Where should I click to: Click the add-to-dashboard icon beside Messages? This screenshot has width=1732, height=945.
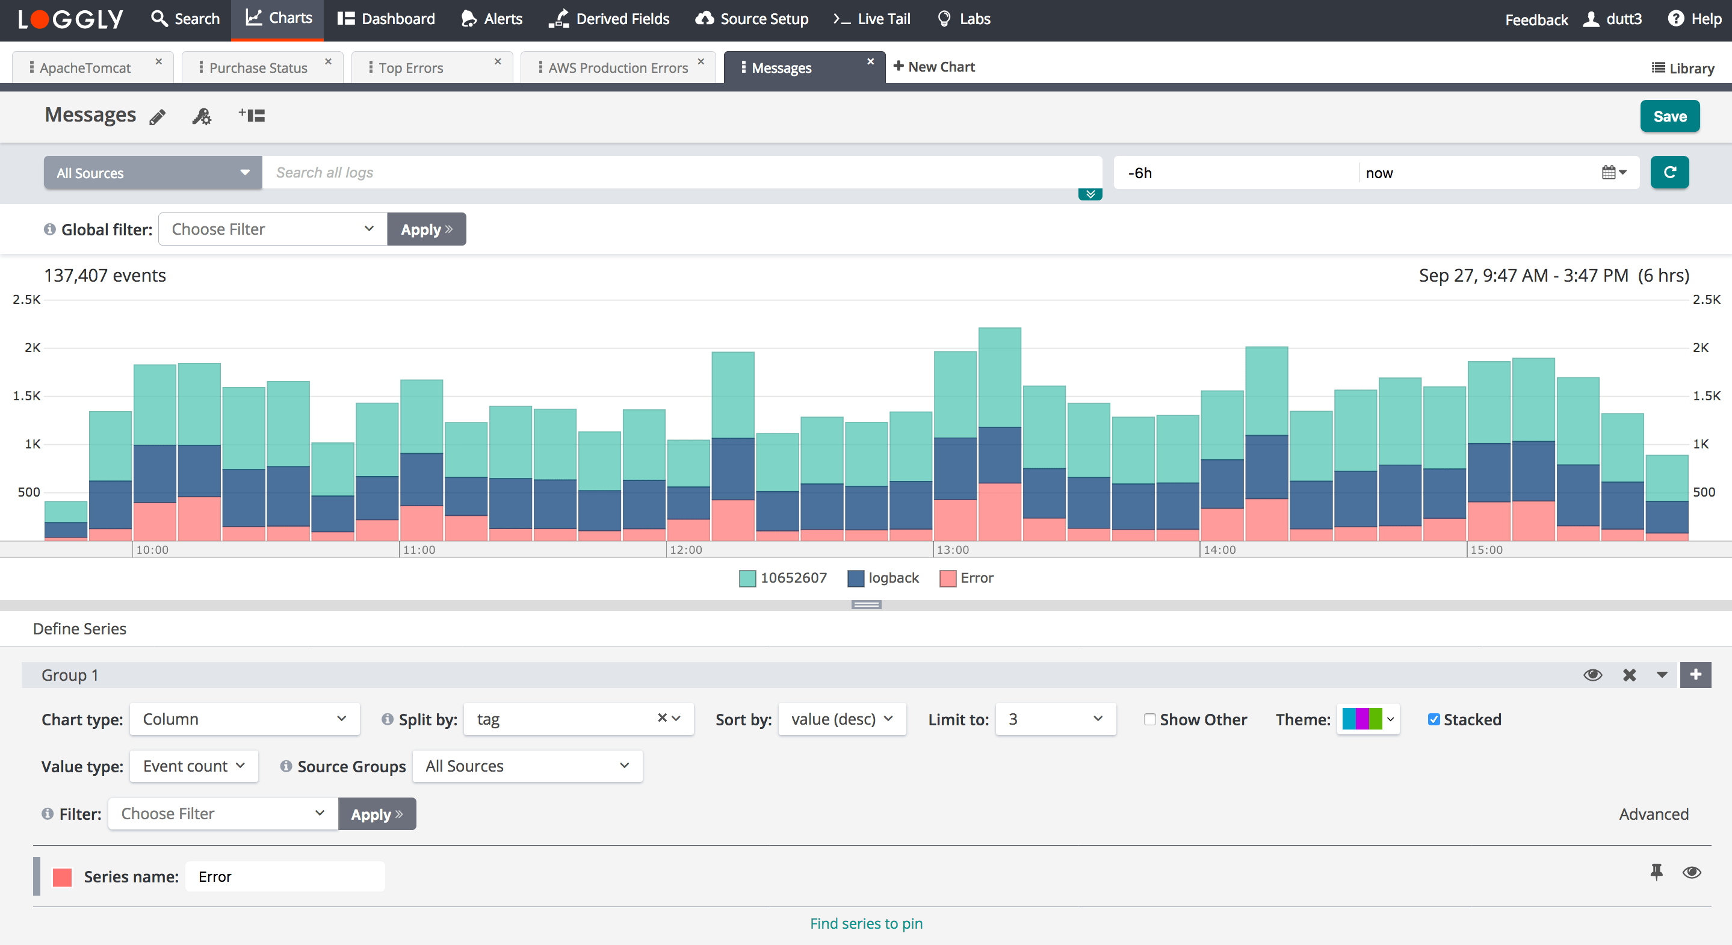252,116
